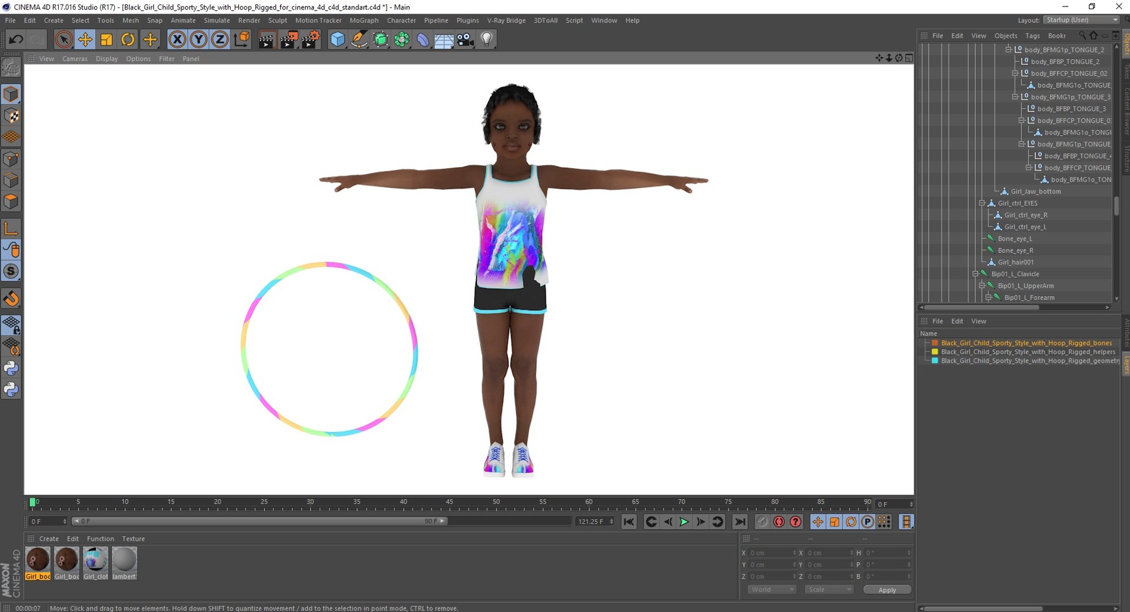Go to start of animation

click(629, 521)
